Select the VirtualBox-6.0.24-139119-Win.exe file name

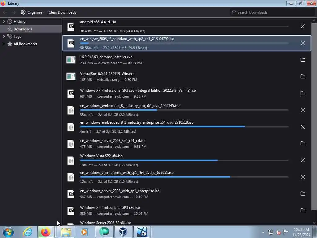(107, 74)
